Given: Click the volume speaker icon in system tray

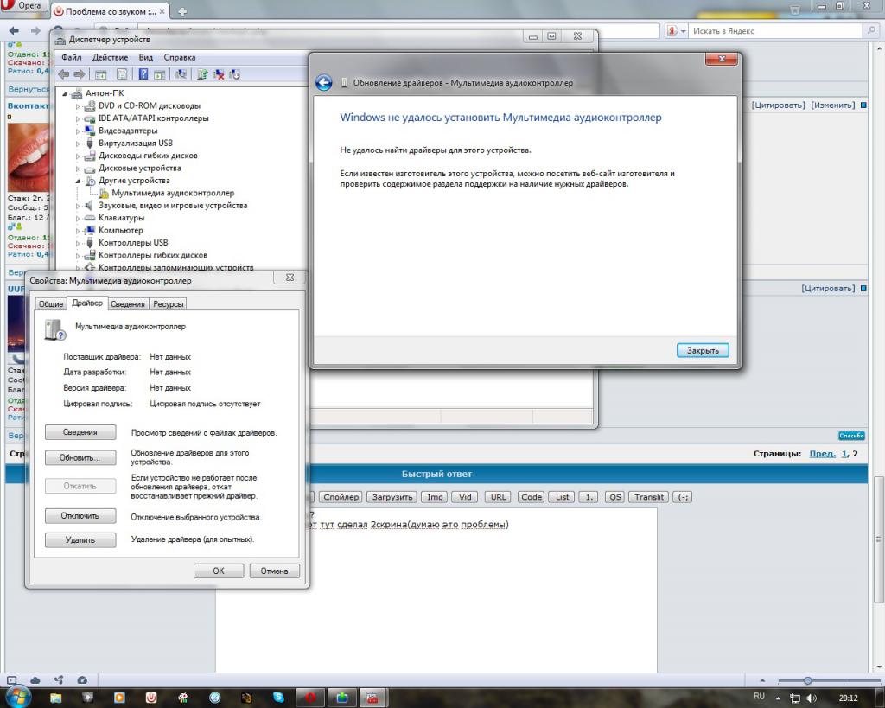Looking at the screenshot, I should 811,697.
